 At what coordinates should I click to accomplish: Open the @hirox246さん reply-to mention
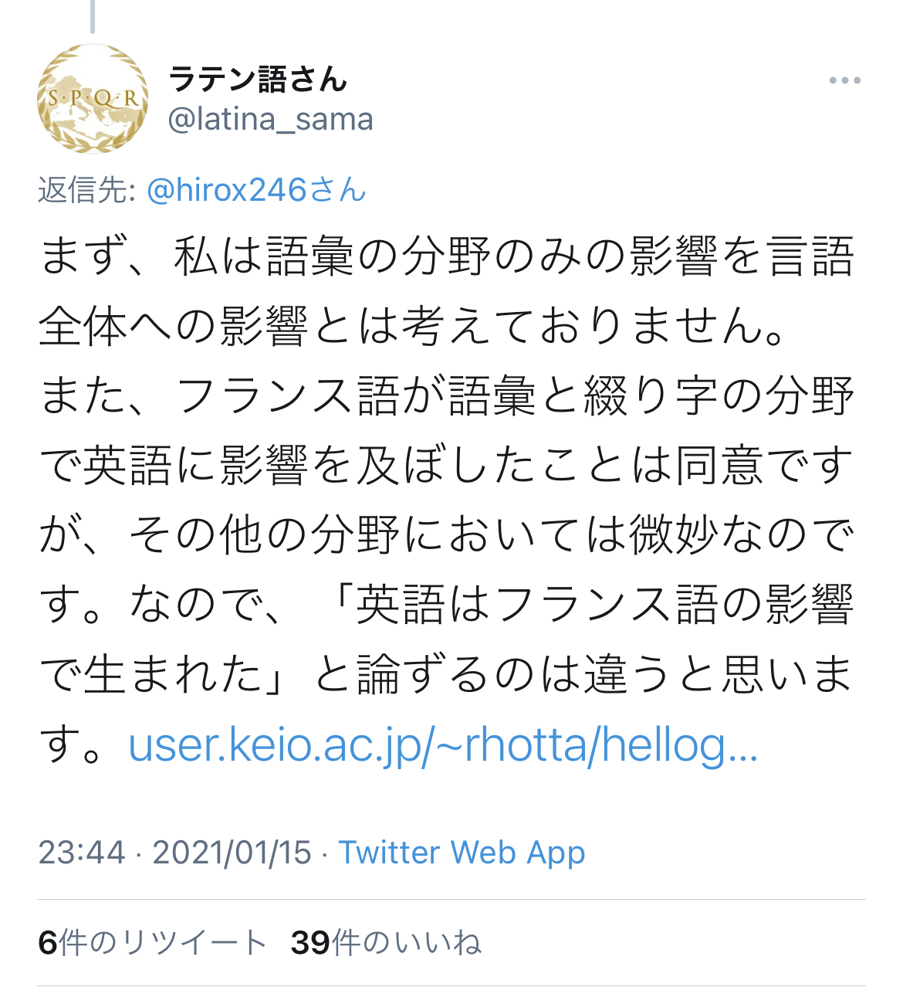(256, 190)
